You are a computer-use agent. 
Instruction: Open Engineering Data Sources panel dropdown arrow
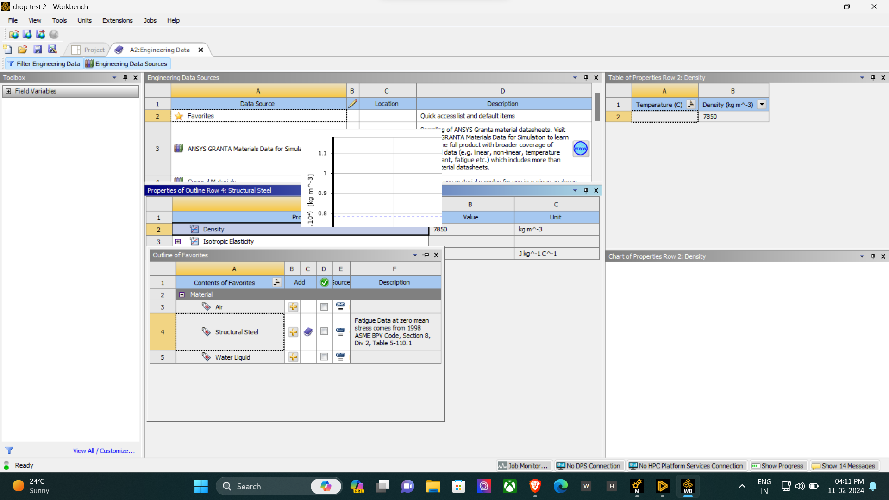pos(575,78)
